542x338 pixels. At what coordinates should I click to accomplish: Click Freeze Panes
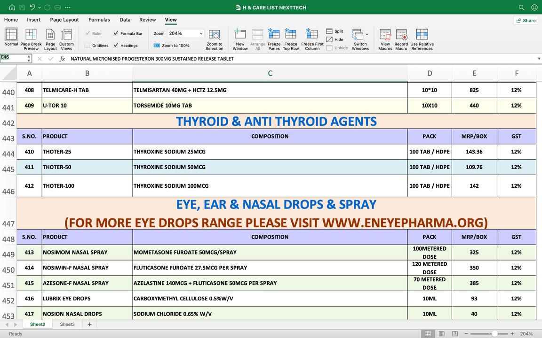pyautogui.click(x=274, y=39)
